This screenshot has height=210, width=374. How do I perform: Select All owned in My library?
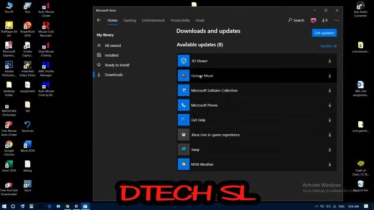click(113, 45)
